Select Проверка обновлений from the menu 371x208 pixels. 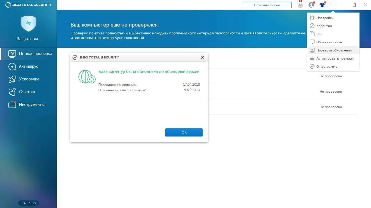pyautogui.click(x=333, y=50)
